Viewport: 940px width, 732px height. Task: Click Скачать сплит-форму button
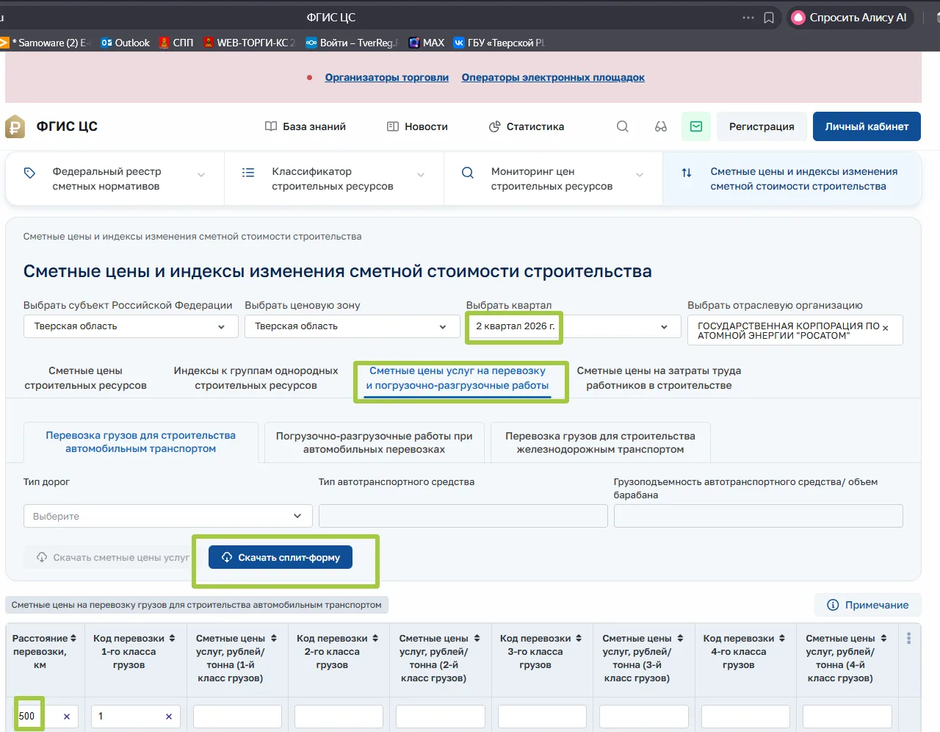click(x=281, y=557)
